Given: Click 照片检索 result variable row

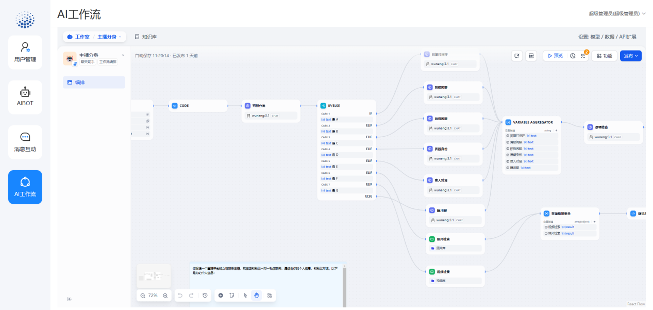Looking at the screenshot, I should point(570,233).
